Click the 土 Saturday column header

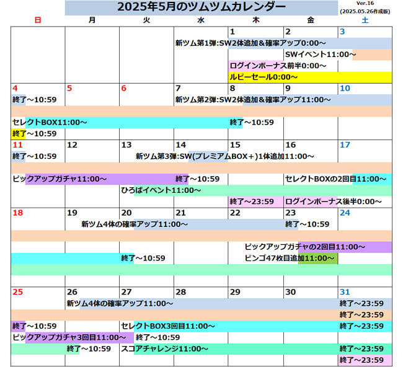(365, 20)
